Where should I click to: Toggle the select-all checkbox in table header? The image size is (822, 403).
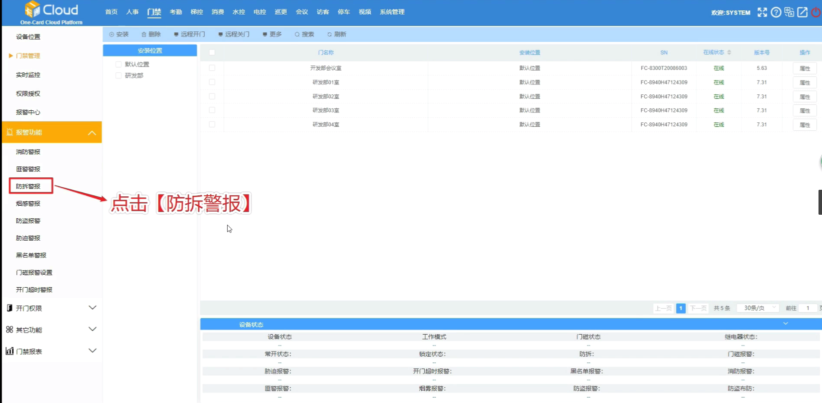pyautogui.click(x=212, y=52)
